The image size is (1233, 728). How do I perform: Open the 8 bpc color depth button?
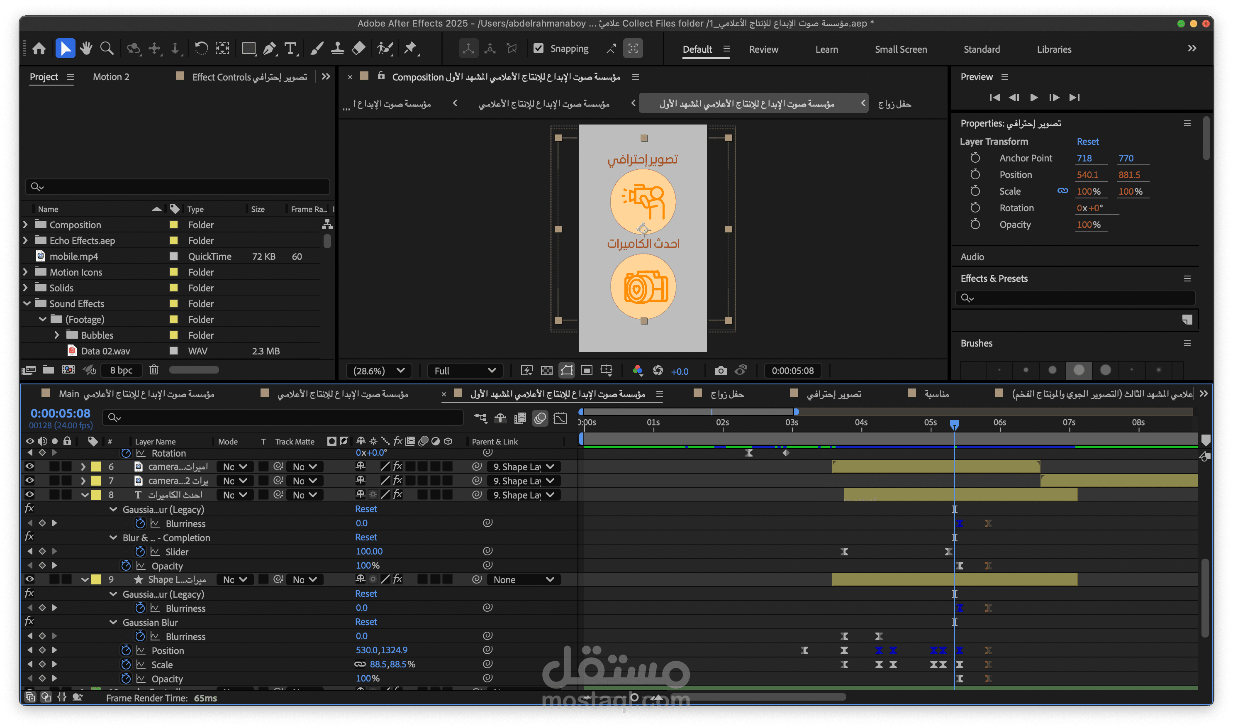[x=121, y=370]
